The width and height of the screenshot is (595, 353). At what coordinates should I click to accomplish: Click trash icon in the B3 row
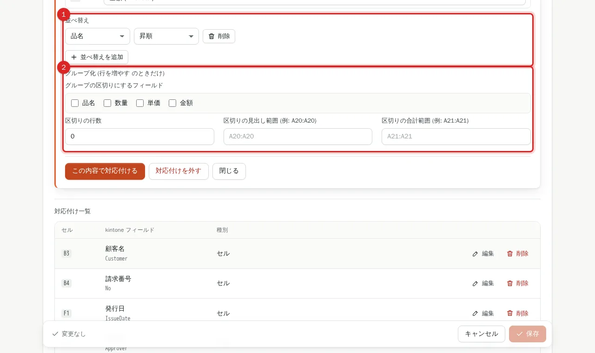[x=510, y=254]
